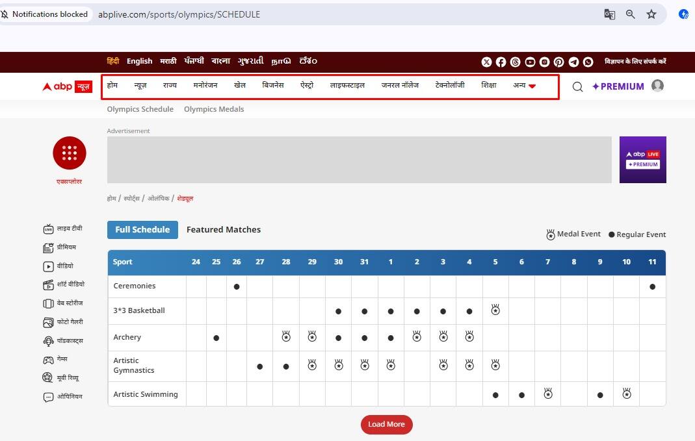Viewport: 695px width, 441px height.
Task: Expand the अन्य dropdown menu
Action: [524, 86]
